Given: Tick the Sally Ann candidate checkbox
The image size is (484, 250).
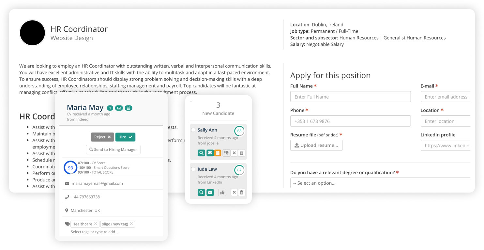Looking at the screenshot, I should pos(193,130).
